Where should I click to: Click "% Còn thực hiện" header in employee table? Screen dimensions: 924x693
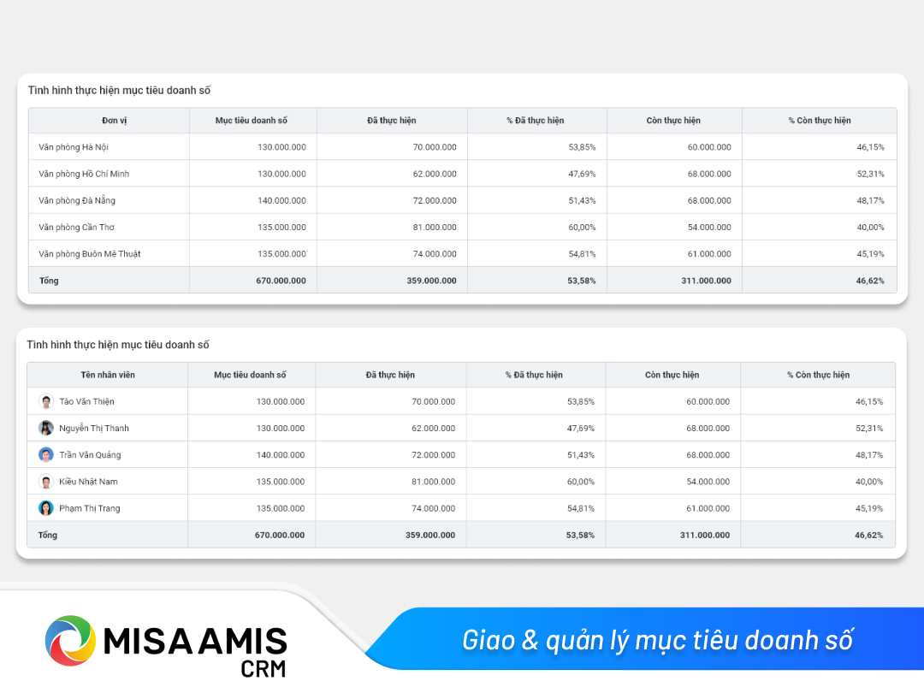pos(818,375)
